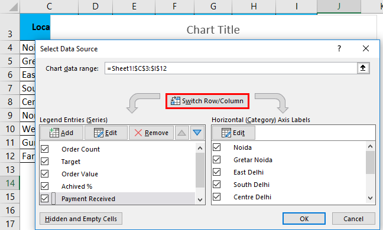Select column J header
The width and height of the screenshot is (383, 230).
point(339,6)
